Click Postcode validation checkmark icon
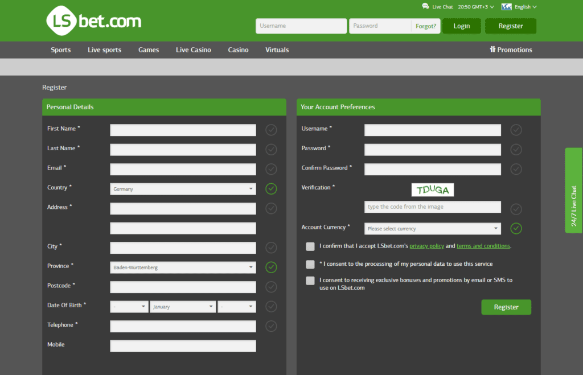583x375 pixels. point(271,287)
